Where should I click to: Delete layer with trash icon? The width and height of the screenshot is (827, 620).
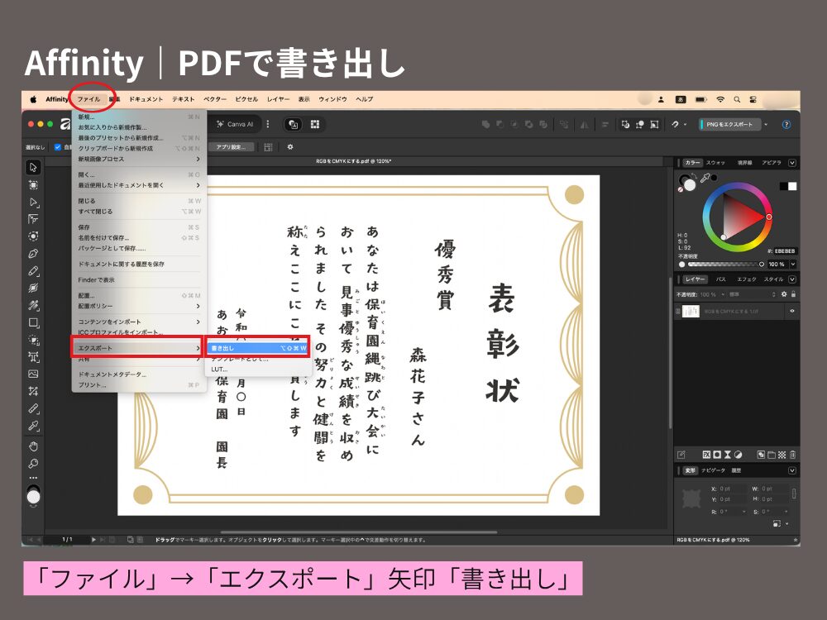pos(792,455)
